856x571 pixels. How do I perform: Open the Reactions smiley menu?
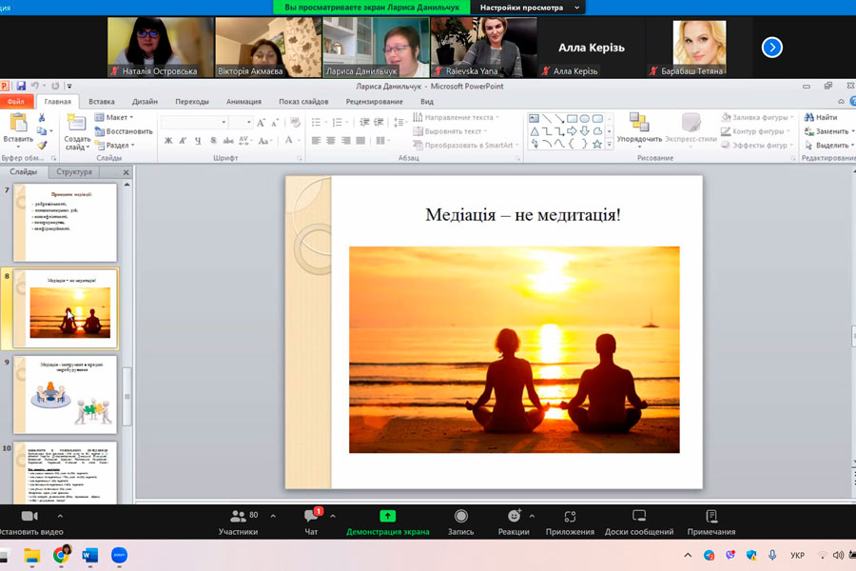click(x=514, y=517)
